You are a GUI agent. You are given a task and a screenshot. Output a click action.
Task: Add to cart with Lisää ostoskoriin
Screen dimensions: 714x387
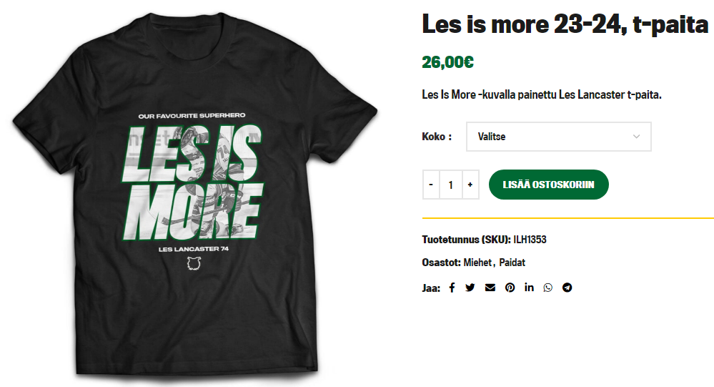[x=549, y=185]
